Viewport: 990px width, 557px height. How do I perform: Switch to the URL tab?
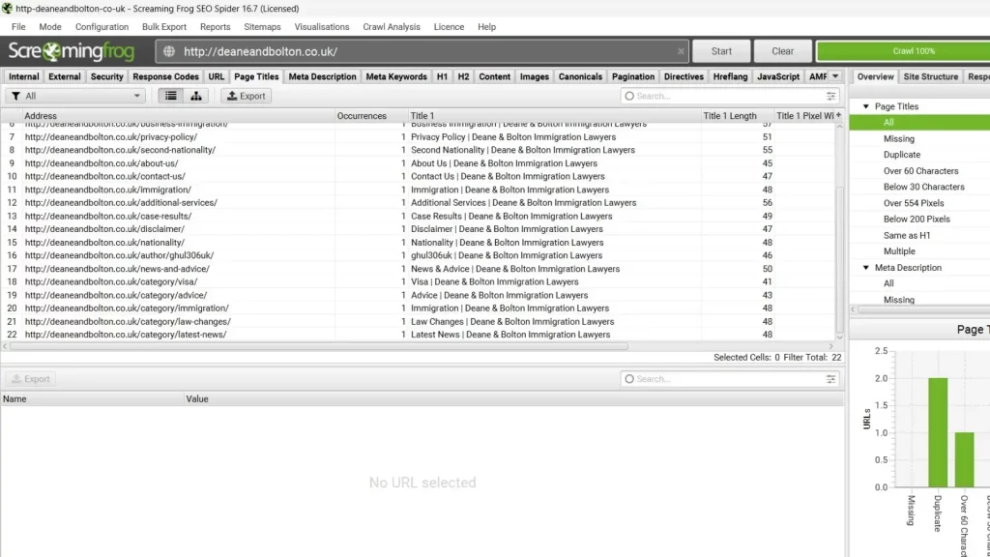coord(216,76)
